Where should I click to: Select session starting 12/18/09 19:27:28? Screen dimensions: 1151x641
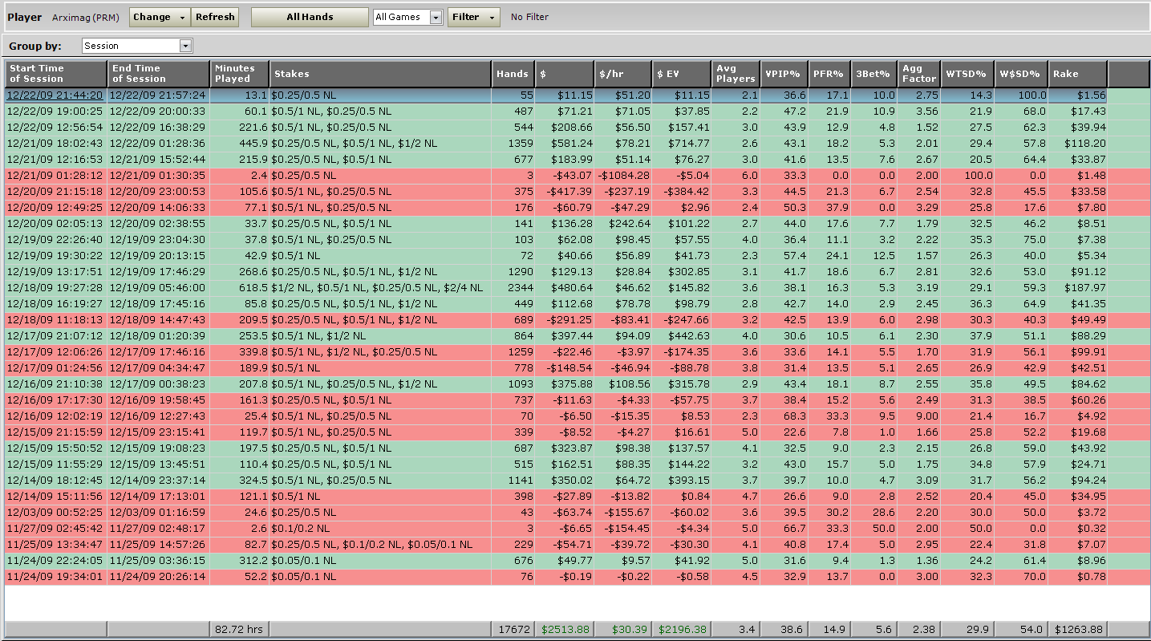(55, 287)
